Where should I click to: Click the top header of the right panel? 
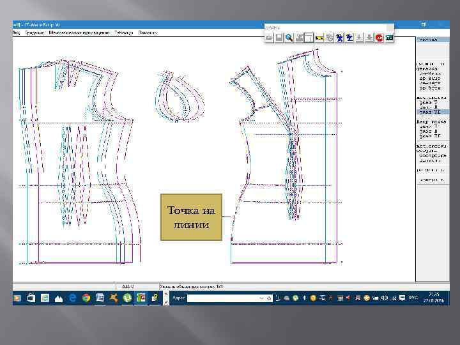coord(433,40)
